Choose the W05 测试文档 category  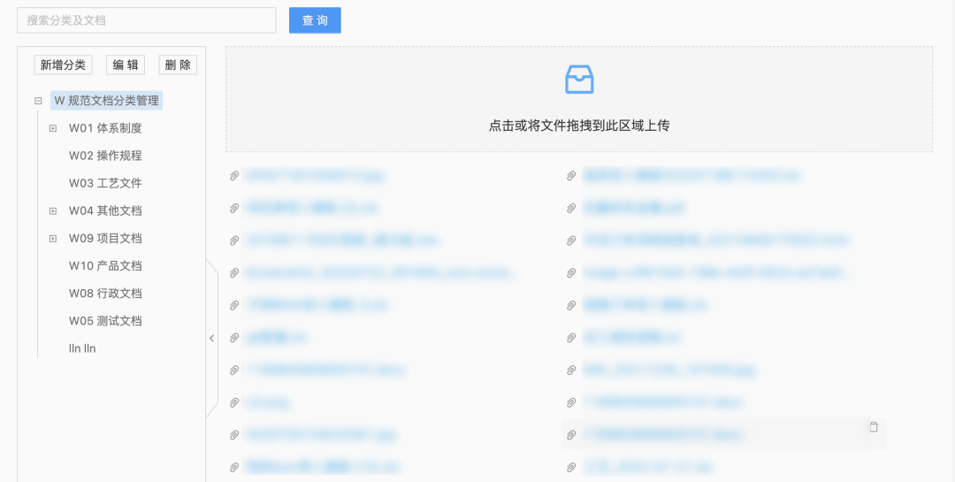pos(105,321)
